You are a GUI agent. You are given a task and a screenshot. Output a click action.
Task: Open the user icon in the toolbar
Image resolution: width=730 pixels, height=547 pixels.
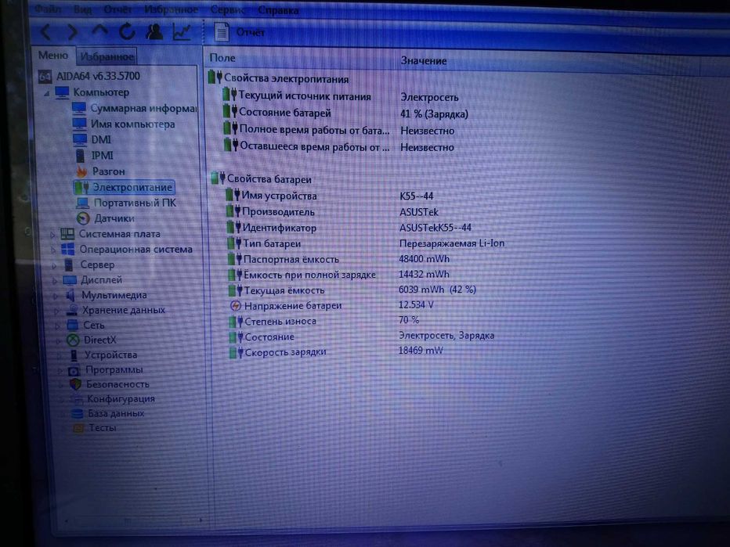tap(154, 31)
